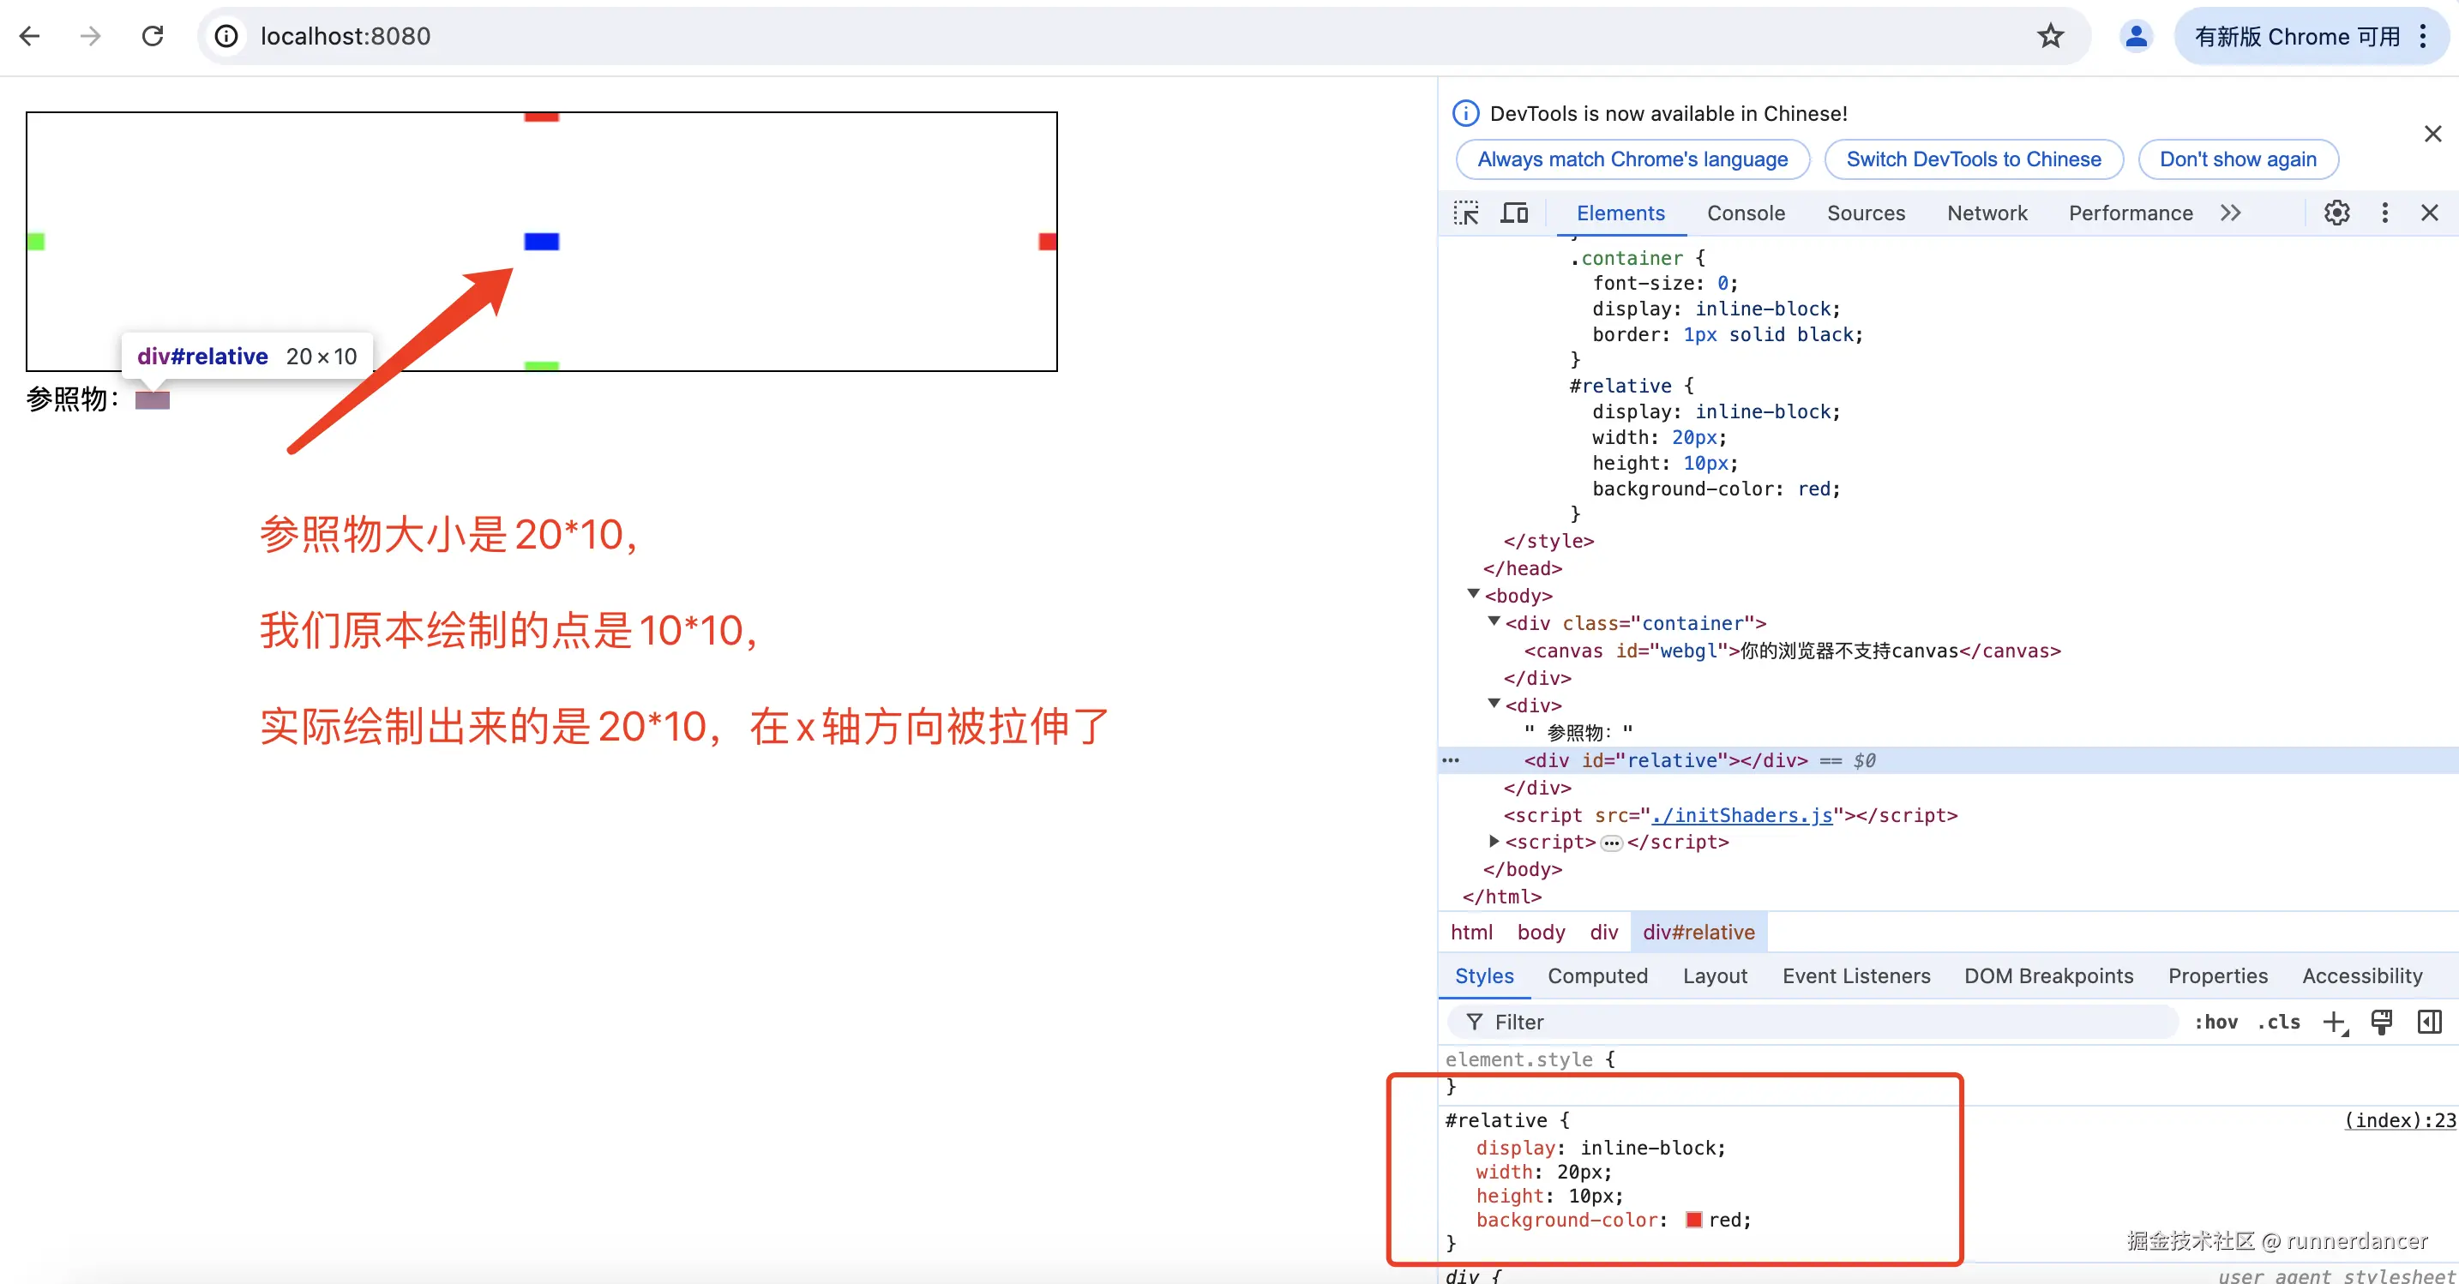Toggle rendering emulations paintbrush icon
This screenshot has height=1284, width=2459.
(x=2381, y=1023)
